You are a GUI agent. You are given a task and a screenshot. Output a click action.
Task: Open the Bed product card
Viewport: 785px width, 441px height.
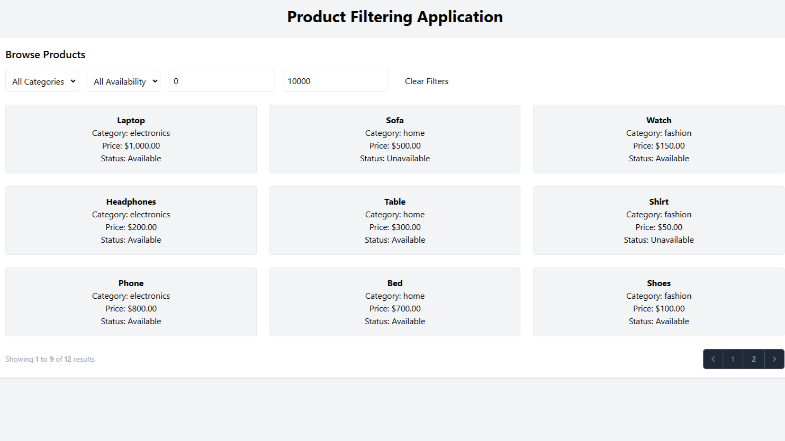click(394, 302)
